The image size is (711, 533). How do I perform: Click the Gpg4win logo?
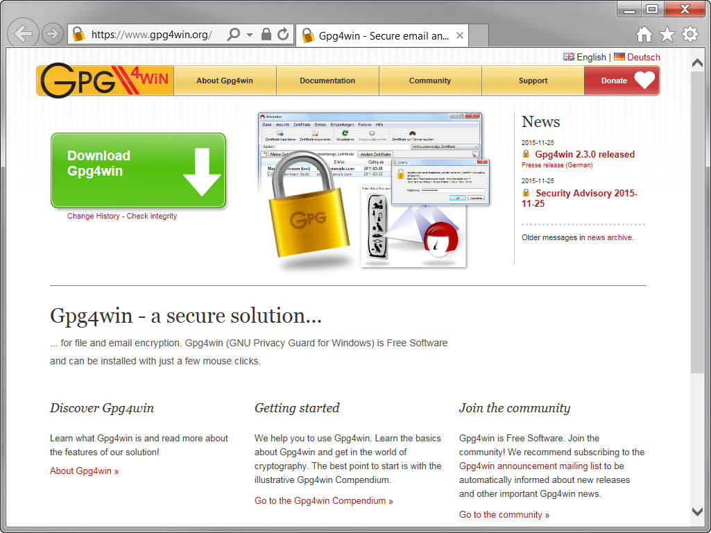105,81
